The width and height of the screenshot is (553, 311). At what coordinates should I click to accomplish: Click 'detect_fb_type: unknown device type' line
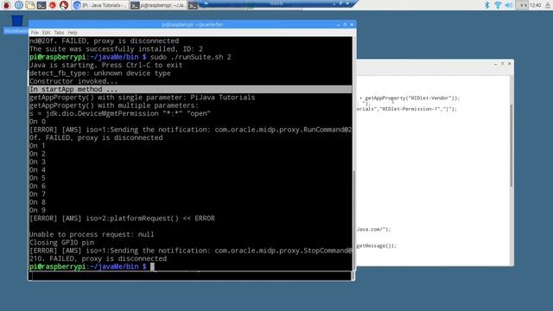(x=100, y=73)
